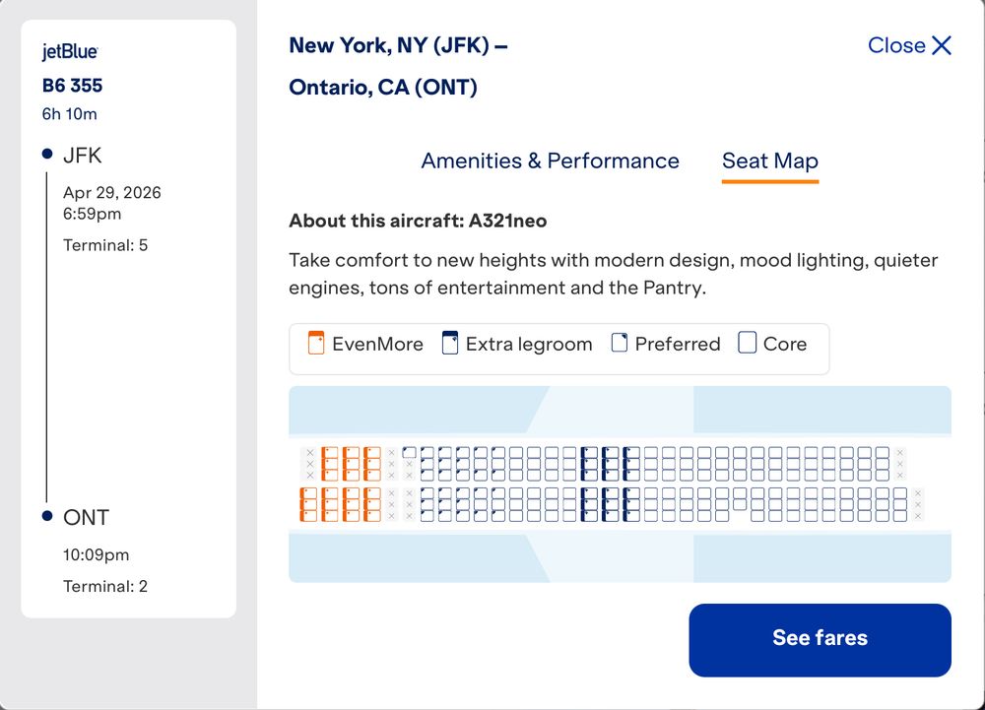Click the New York to Ontario route heading
985x710 pixels.
pos(398,66)
